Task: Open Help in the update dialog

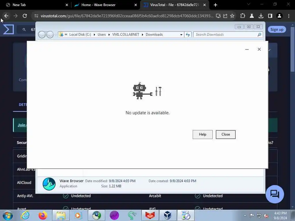Action: pos(203,134)
